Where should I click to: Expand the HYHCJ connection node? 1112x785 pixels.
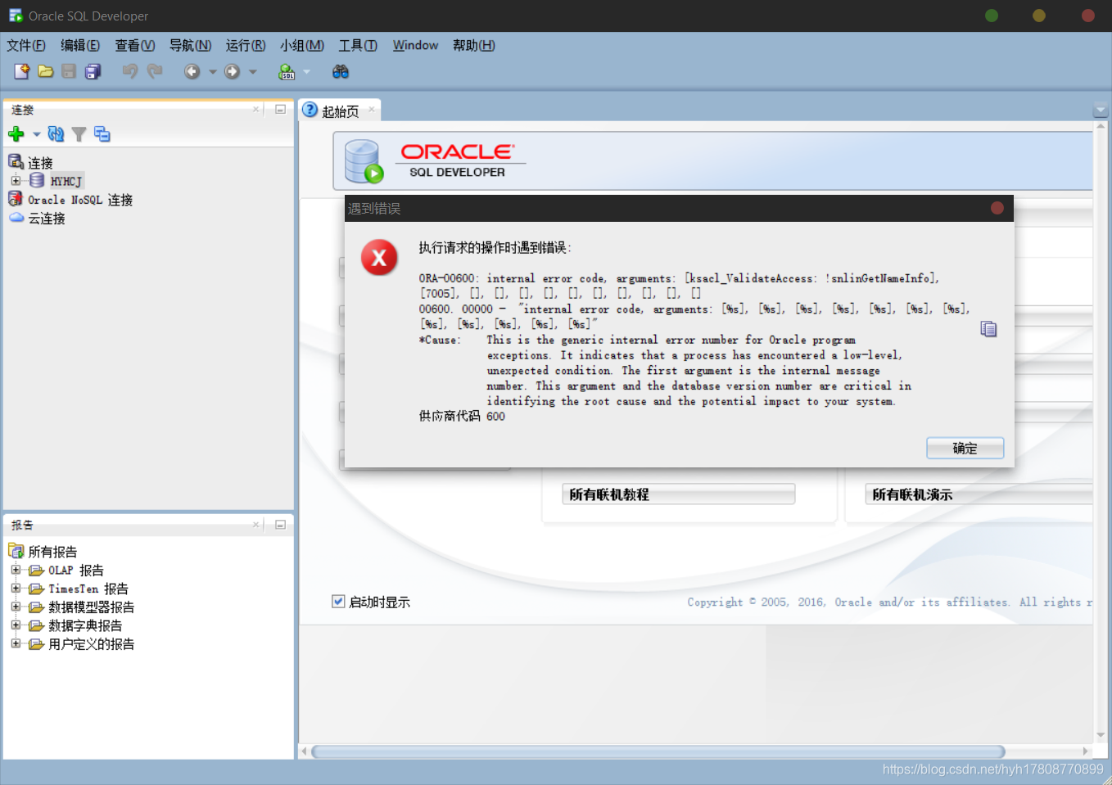[x=16, y=180]
